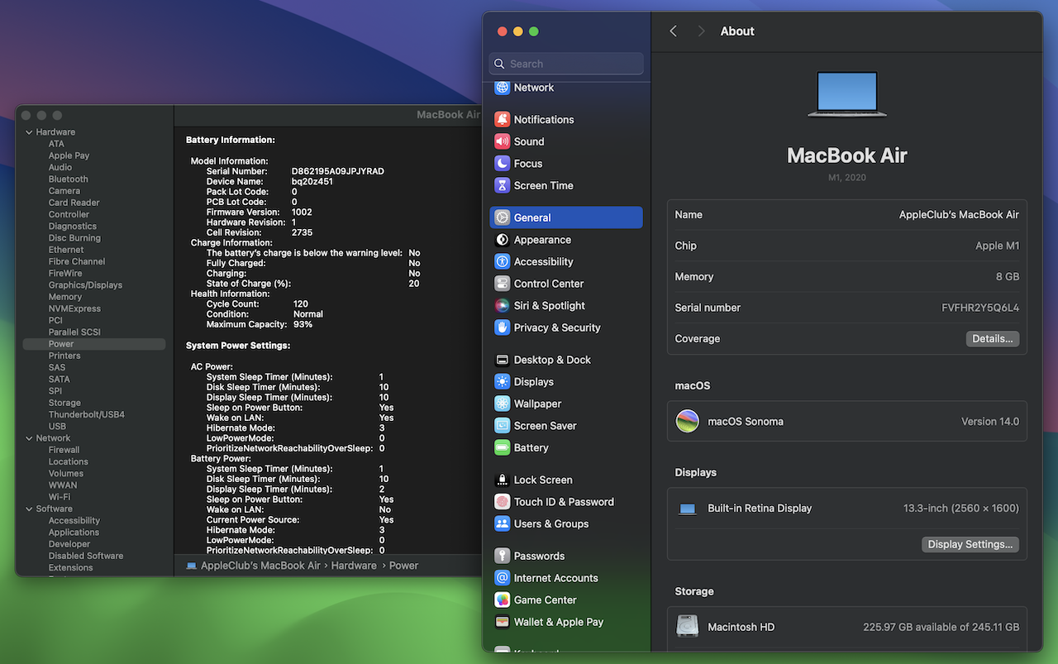Image resolution: width=1058 pixels, height=664 pixels.
Task: Select Bluetooth in System Information
Action: point(68,179)
